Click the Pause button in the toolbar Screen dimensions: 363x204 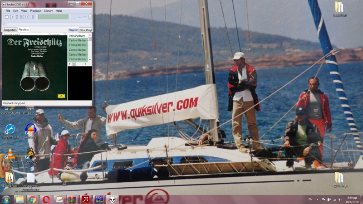pos(17,17)
